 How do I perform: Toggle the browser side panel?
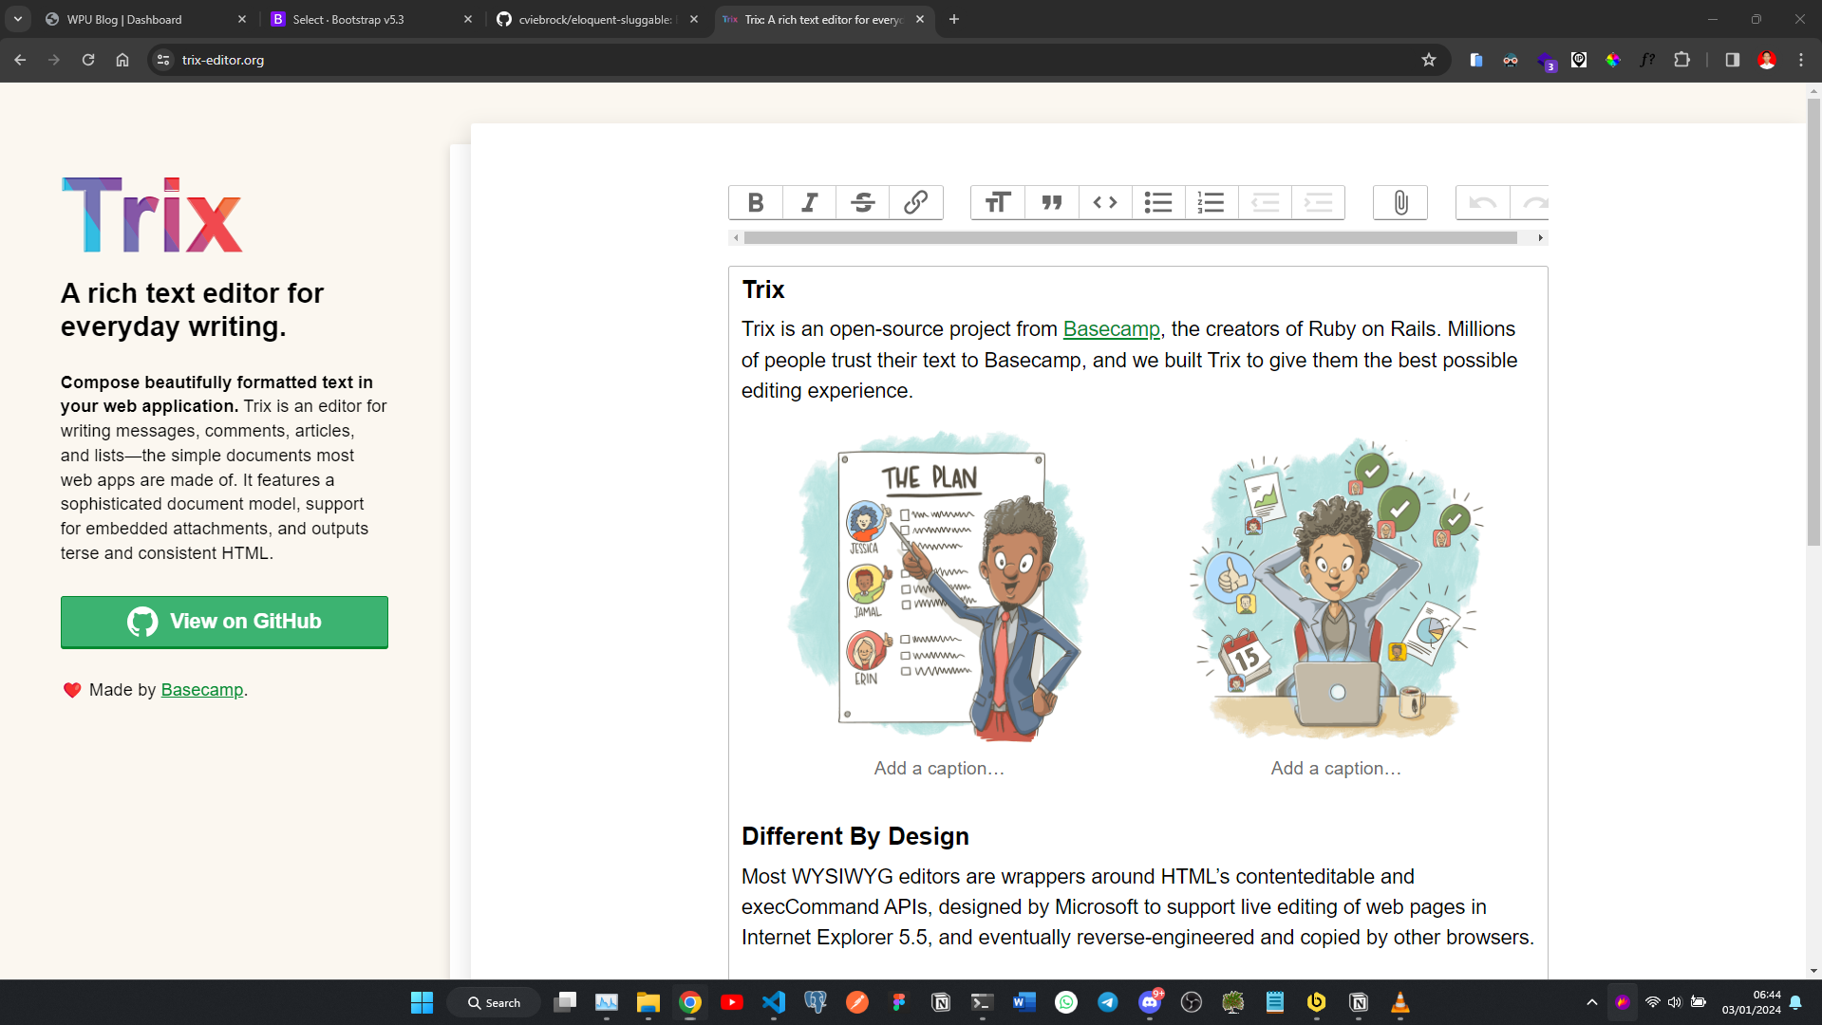(1733, 60)
